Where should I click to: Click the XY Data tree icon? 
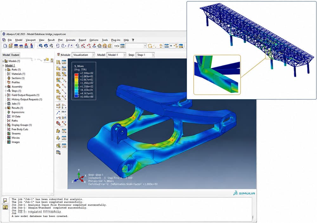9,117
